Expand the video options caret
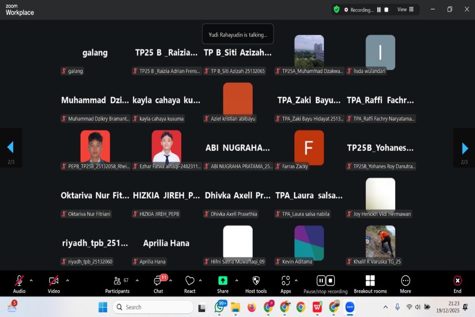Screen dimensions: 475x317 tap(67, 281)
